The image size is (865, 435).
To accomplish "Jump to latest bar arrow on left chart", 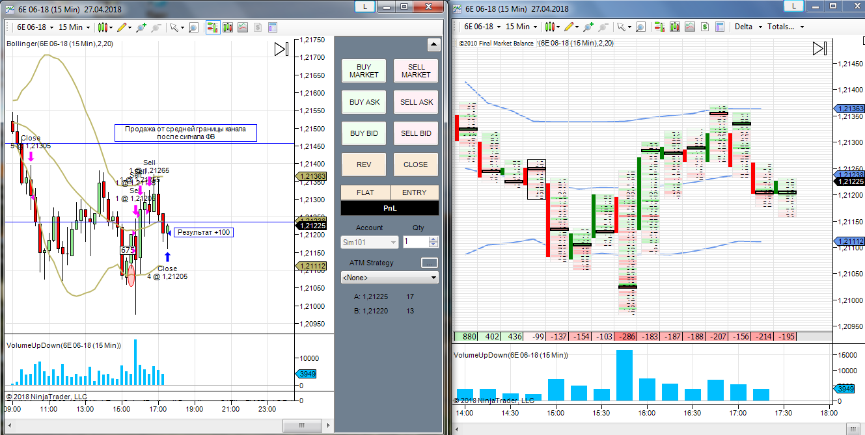I will click(281, 49).
